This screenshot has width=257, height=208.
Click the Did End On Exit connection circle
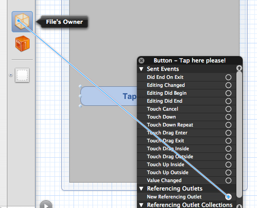[x=228, y=77]
